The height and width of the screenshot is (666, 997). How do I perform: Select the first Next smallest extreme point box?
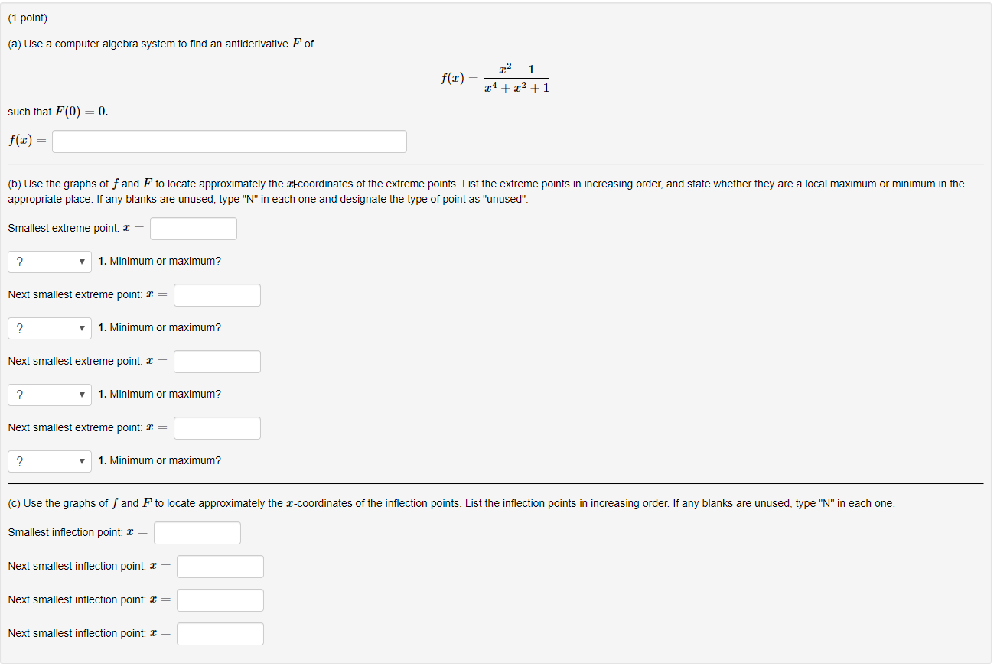[x=217, y=294]
